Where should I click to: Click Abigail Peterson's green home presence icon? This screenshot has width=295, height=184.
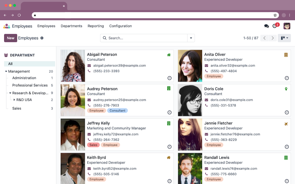pos(169,55)
